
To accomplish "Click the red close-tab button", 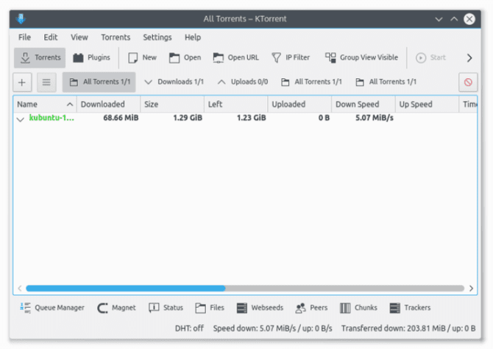I will [468, 82].
